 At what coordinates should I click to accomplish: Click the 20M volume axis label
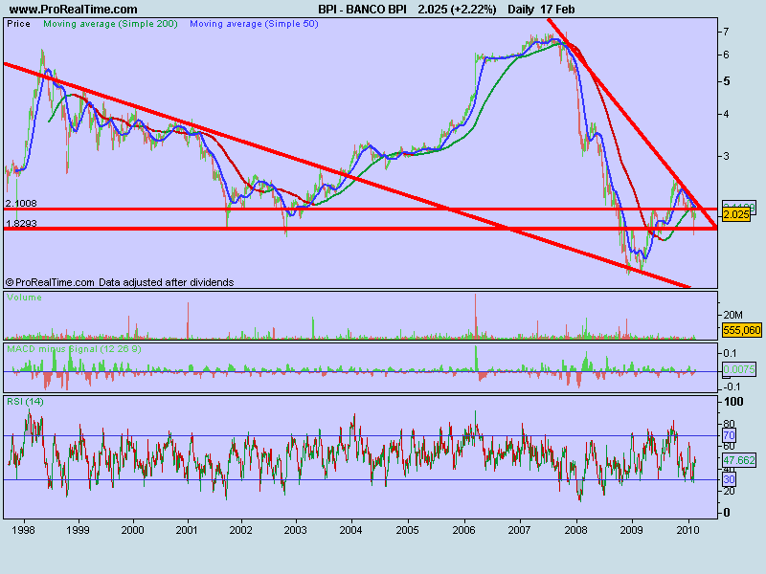(732, 315)
